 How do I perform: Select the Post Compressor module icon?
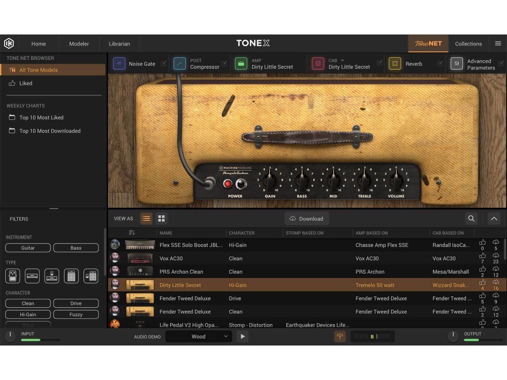point(180,64)
